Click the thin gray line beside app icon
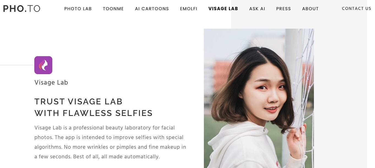This screenshot has height=168, width=375. pyautogui.click(x=17, y=65)
